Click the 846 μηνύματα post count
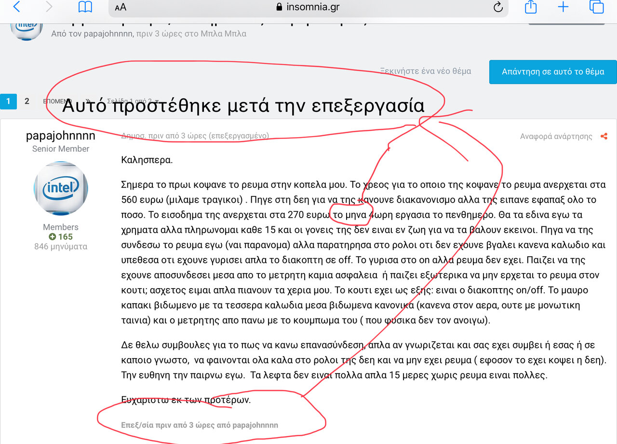The image size is (617, 444). pos(61,246)
